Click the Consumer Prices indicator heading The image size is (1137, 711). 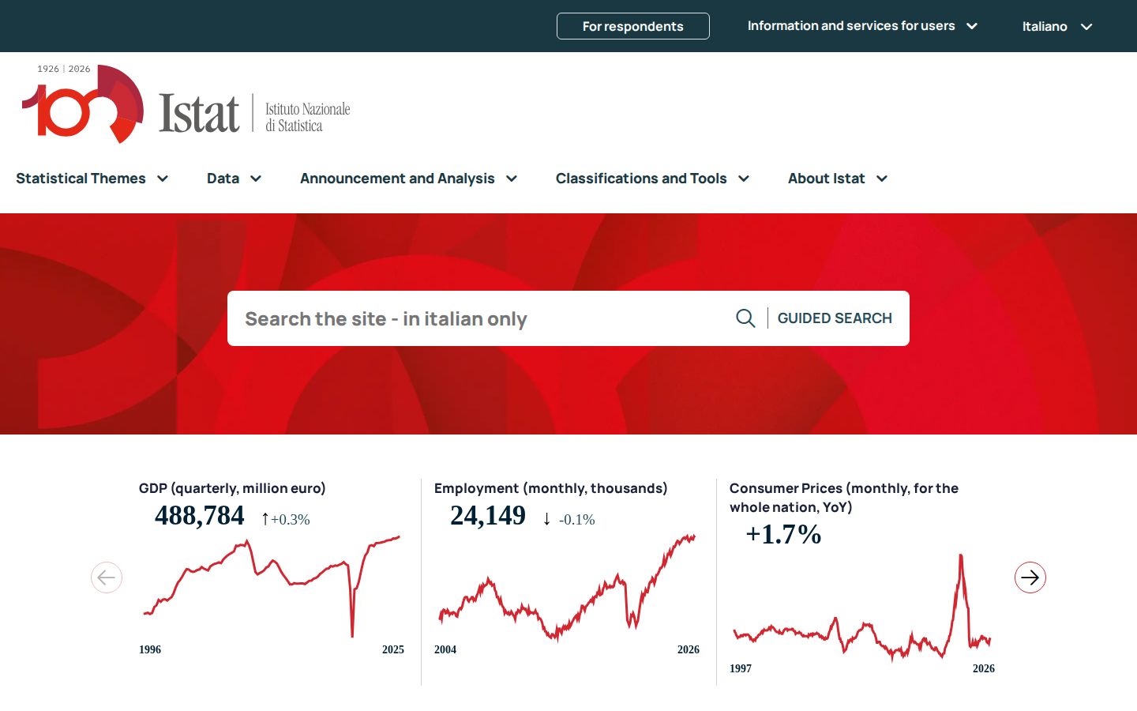844,498
